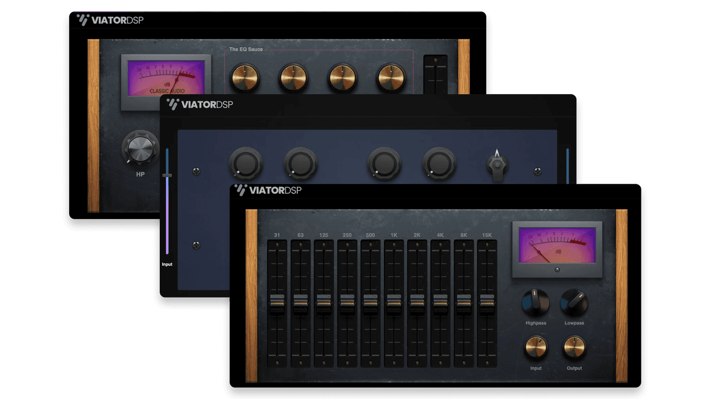
Task: Click the VU meter on the graphic EQ
Action: click(557, 246)
